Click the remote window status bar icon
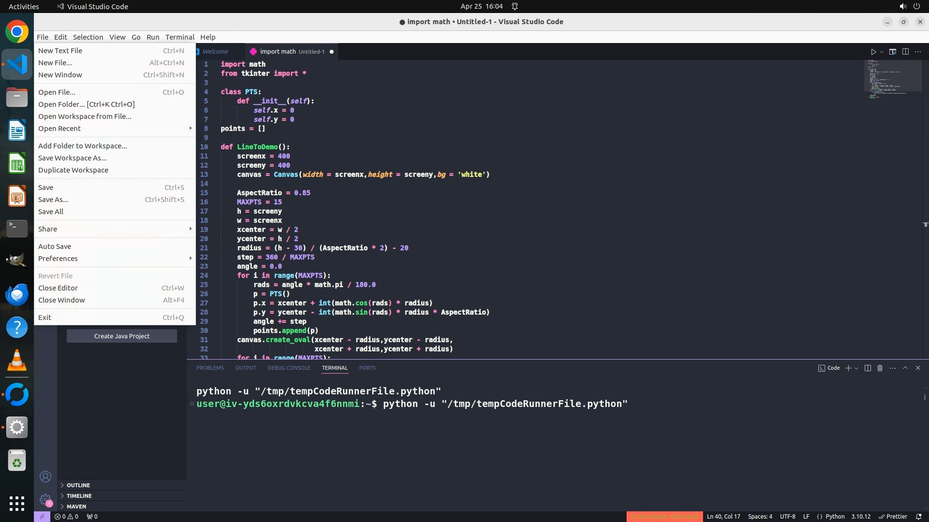929x522 pixels. (42, 517)
